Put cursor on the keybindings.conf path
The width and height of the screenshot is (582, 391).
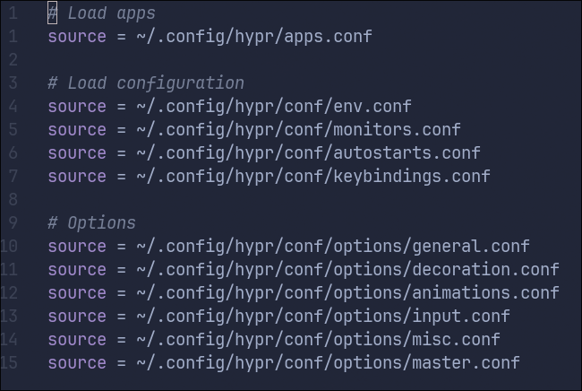pyautogui.click(x=313, y=177)
